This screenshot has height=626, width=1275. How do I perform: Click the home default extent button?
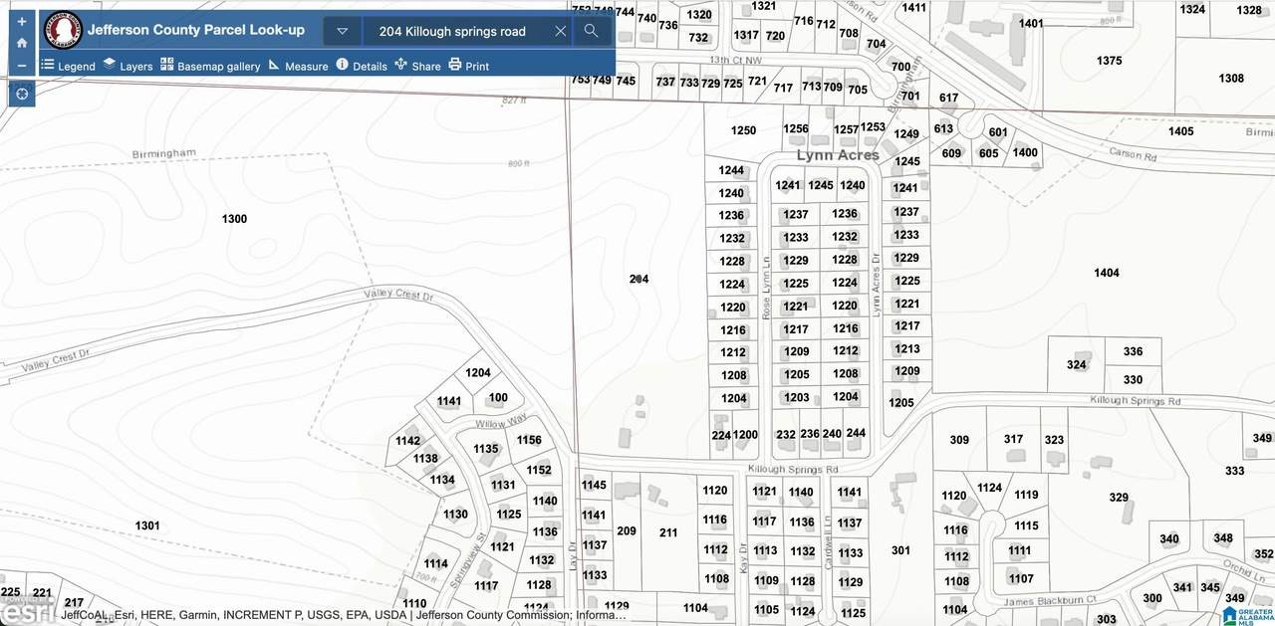click(x=22, y=43)
